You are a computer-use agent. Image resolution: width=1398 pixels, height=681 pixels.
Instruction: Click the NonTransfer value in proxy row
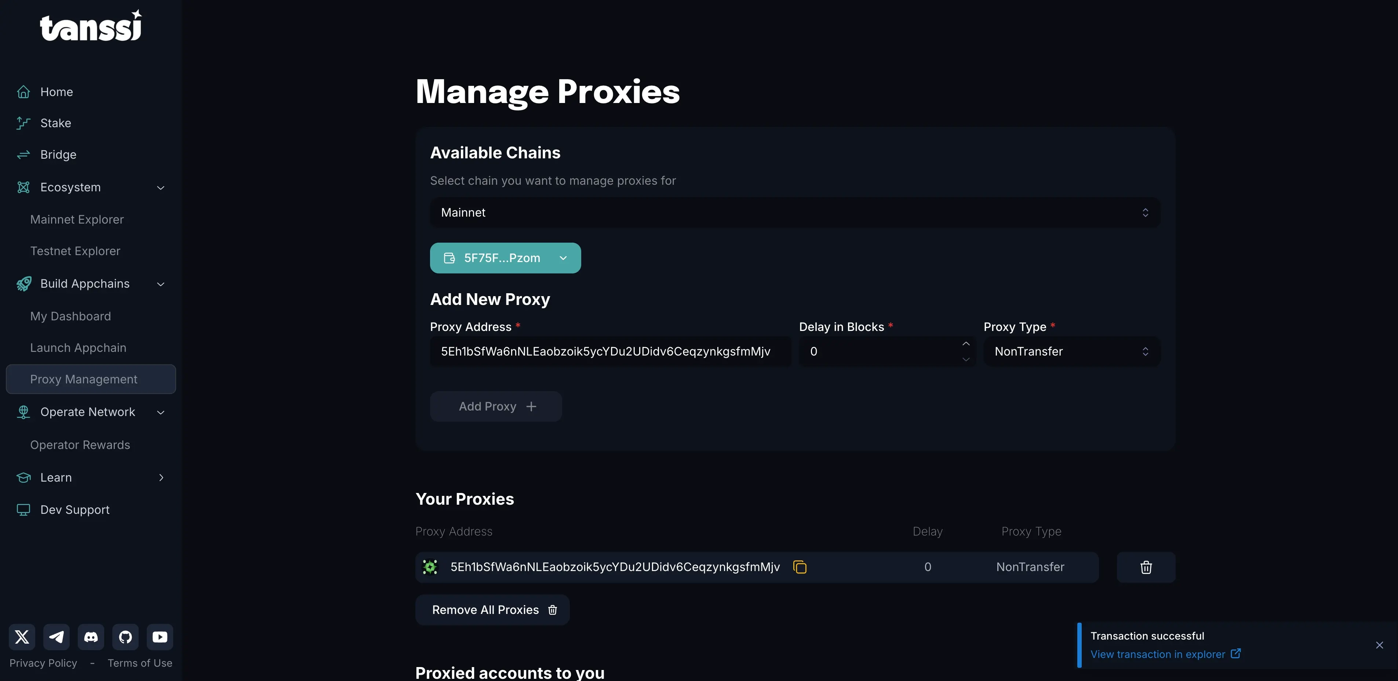click(x=1030, y=567)
